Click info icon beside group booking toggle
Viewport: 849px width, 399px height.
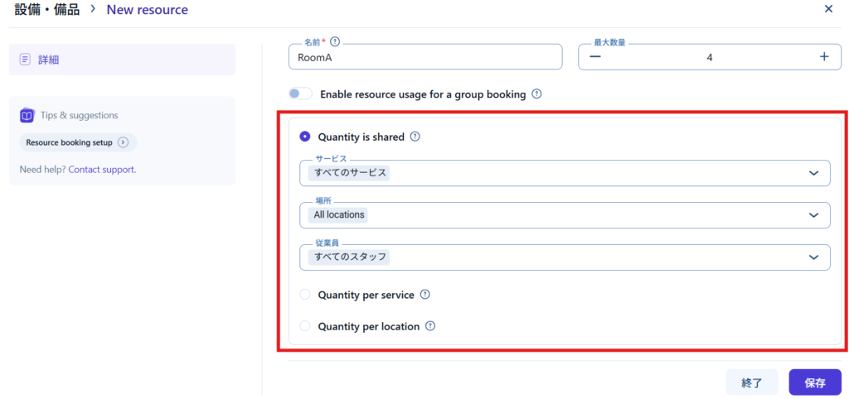click(536, 94)
